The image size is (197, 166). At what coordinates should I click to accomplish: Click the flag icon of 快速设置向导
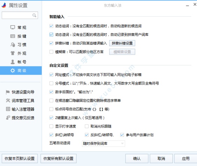pyautogui.click(x=8, y=92)
